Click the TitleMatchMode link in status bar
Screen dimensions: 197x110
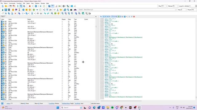tap(66, 104)
